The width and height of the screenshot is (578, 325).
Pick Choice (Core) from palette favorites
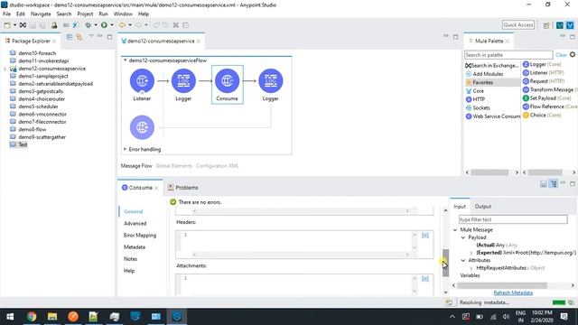coord(542,116)
